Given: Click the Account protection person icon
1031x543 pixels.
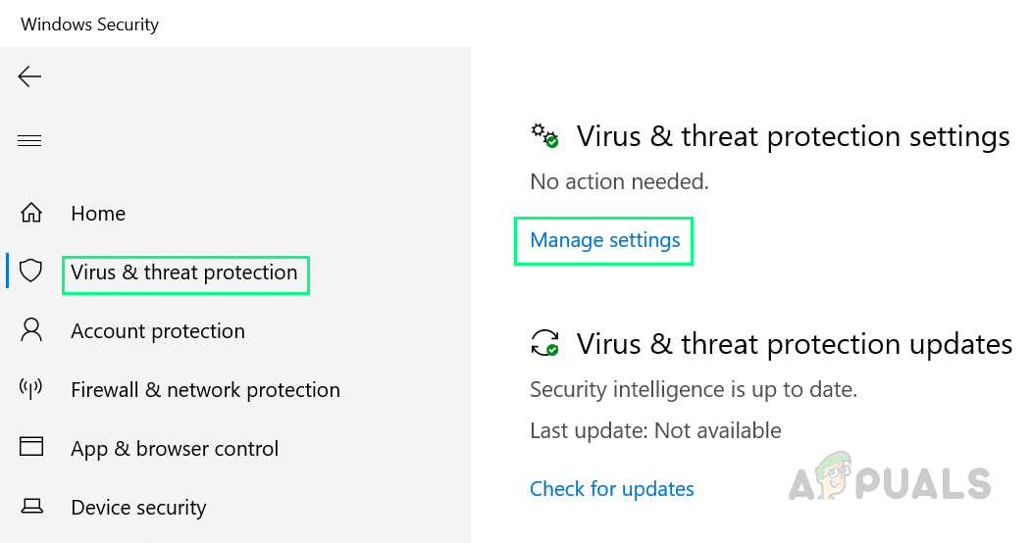Looking at the screenshot, I should coord(31,330).
